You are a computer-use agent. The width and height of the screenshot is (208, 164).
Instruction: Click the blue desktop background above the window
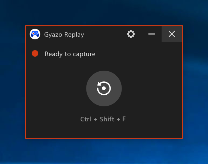(104, 12)
